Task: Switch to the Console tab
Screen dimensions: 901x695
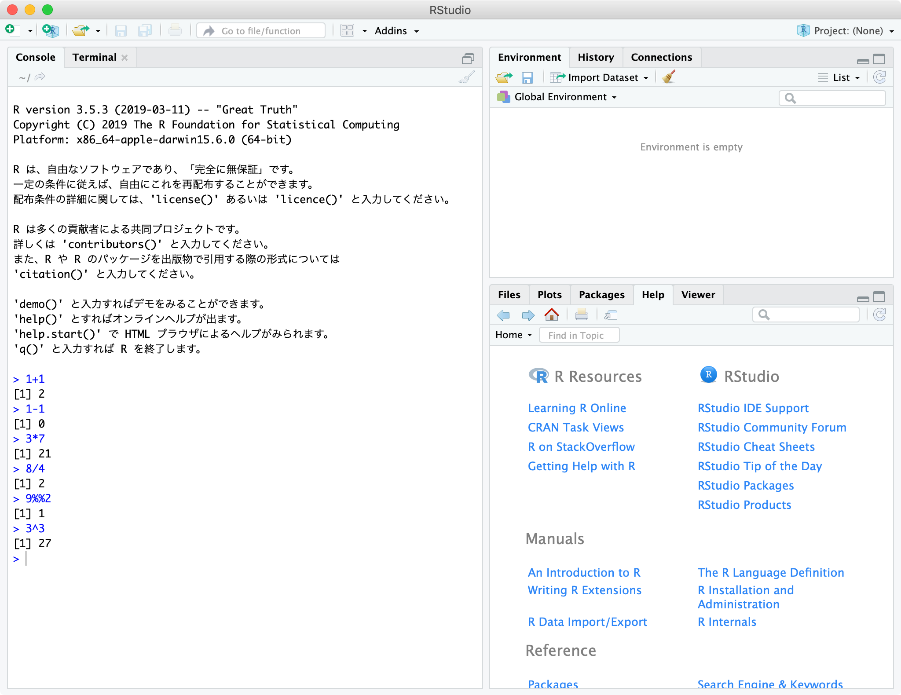Action: (x=36, y=57)
